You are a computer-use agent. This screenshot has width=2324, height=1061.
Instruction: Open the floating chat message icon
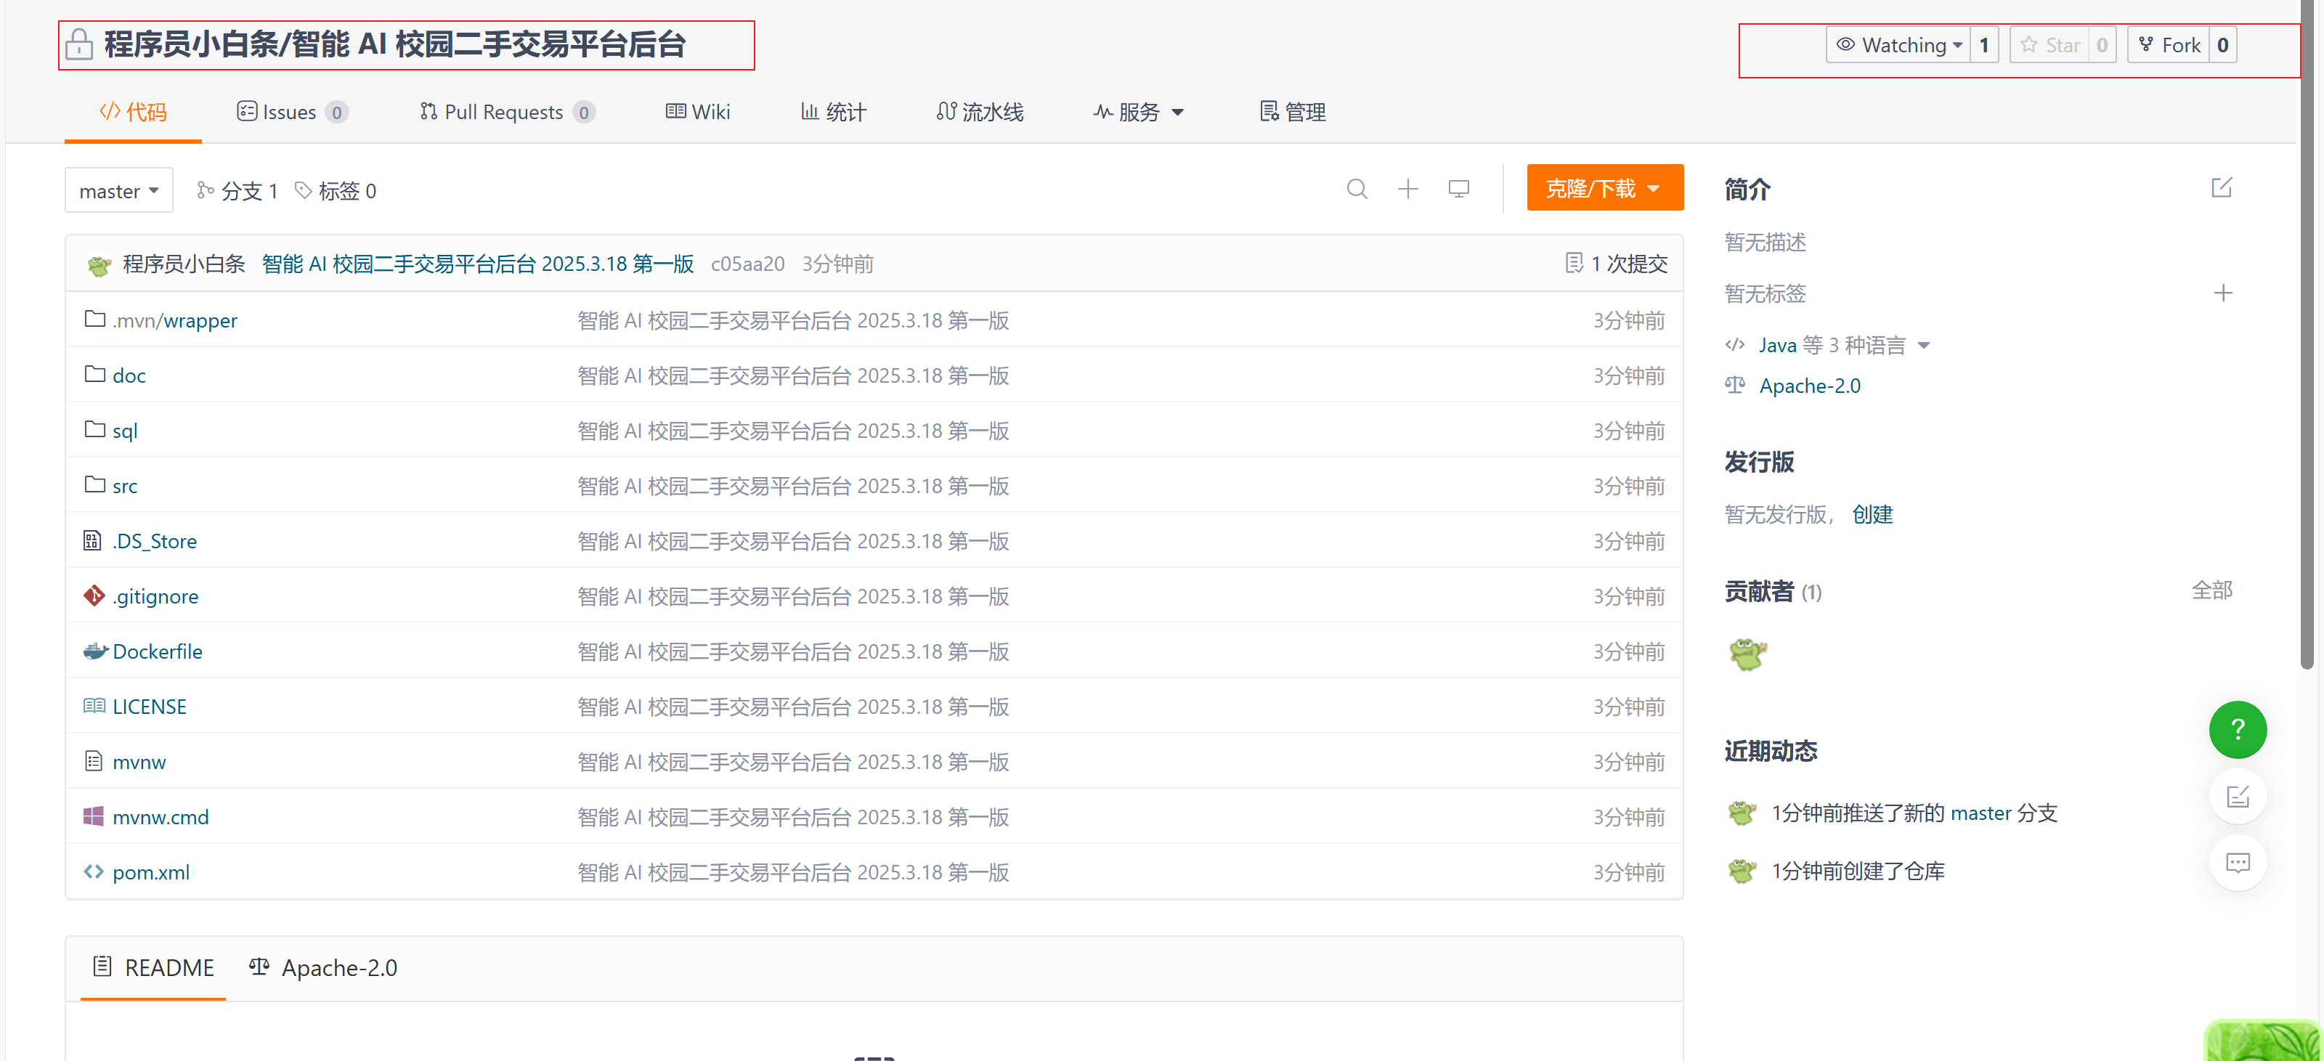(2238, 863)
